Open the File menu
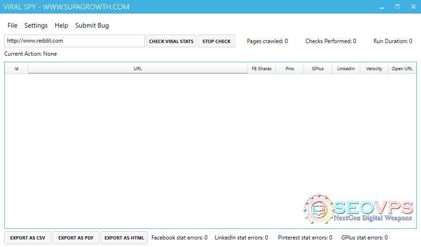This screenshot has height=247, width=421. point(12,25)
